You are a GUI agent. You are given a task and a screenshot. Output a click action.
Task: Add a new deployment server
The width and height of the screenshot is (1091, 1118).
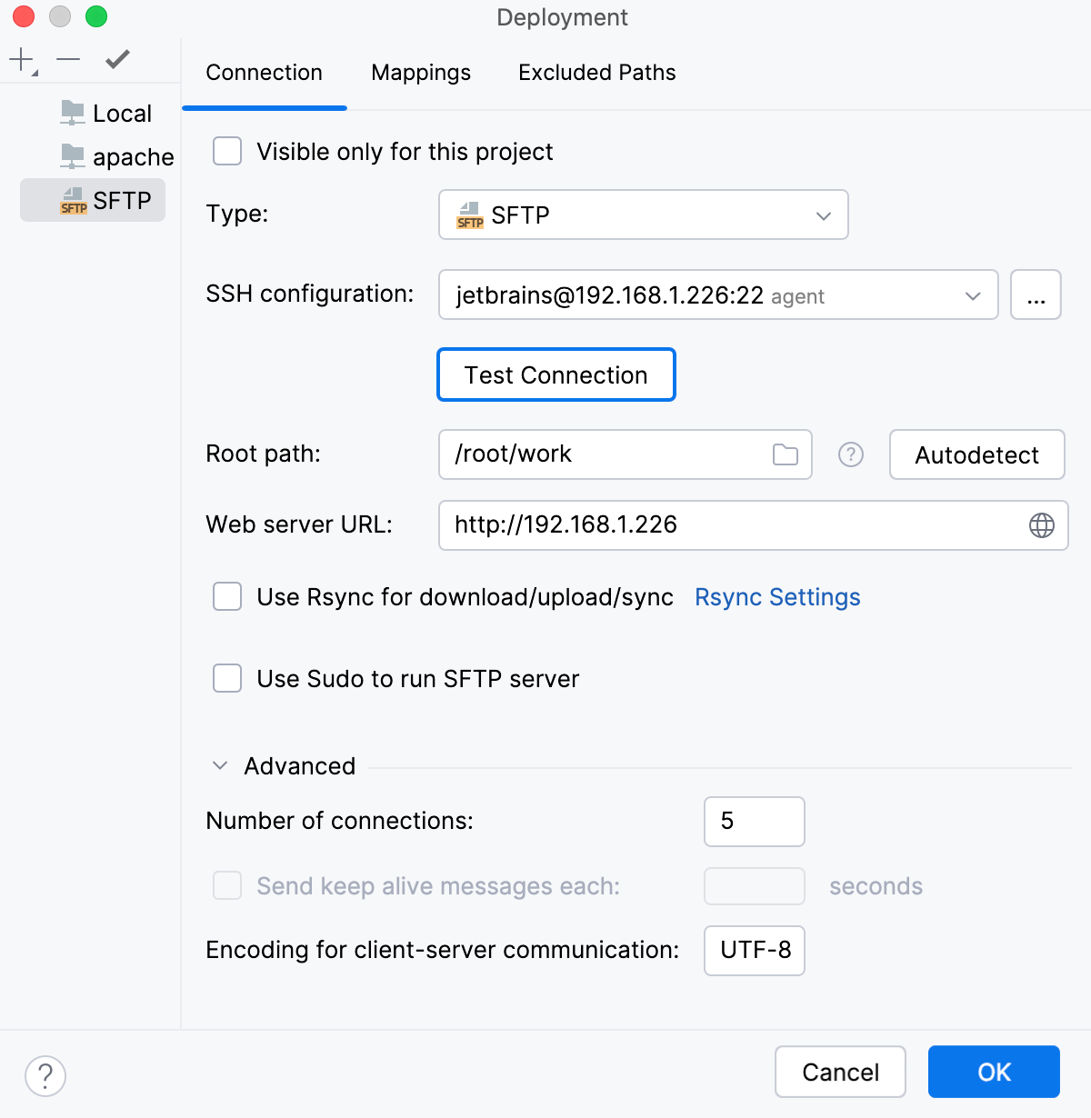pyautogui.click(x=18, y=60)
